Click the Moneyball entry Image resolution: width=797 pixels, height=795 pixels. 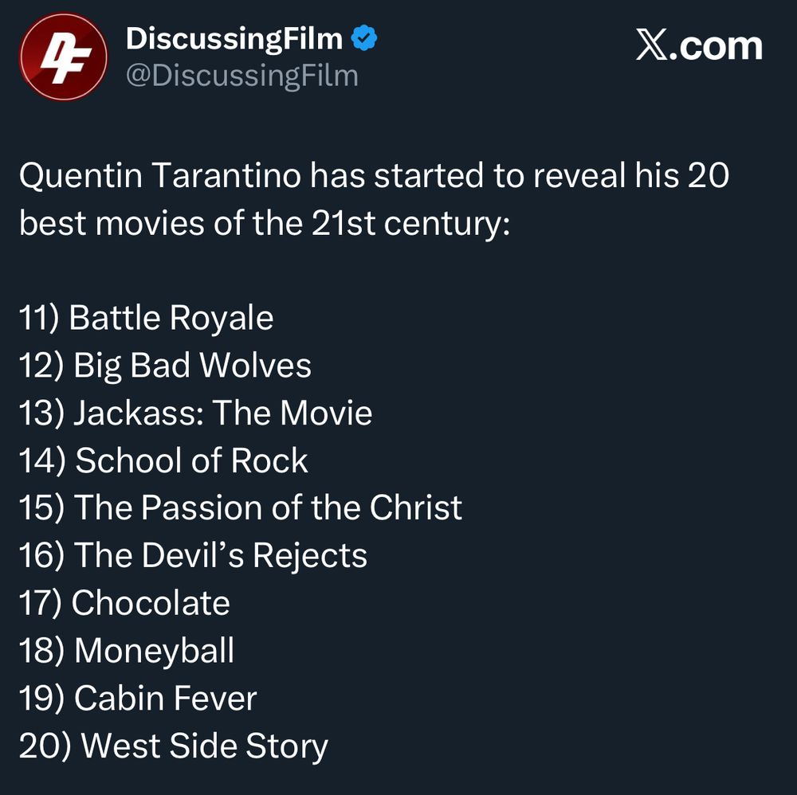tap(127, 651)
